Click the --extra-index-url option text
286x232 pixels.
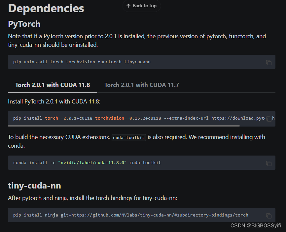coord(186,118)
